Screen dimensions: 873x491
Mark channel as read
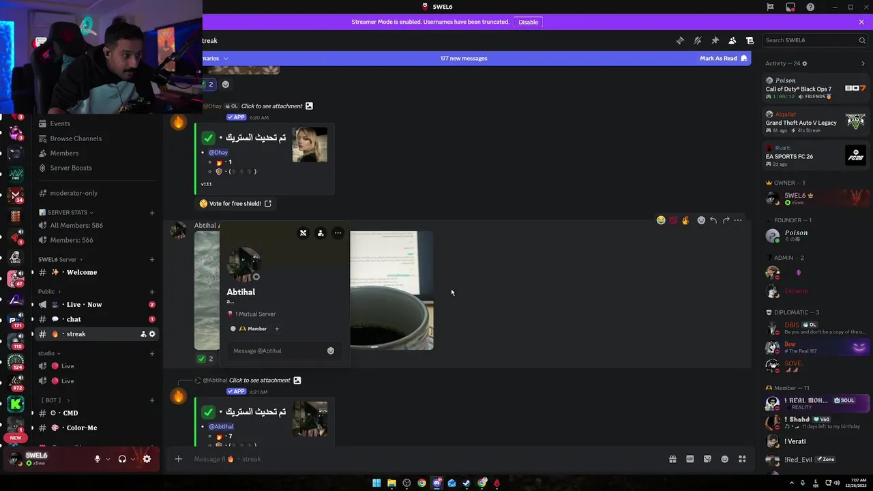723,58
